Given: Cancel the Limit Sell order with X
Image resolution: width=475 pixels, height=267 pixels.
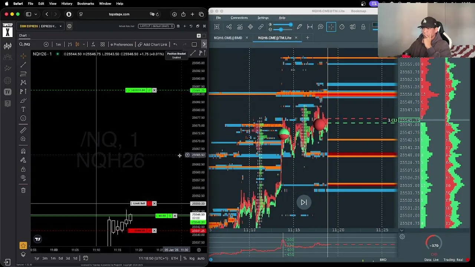Looking at the screenshot, I should 154,204.
